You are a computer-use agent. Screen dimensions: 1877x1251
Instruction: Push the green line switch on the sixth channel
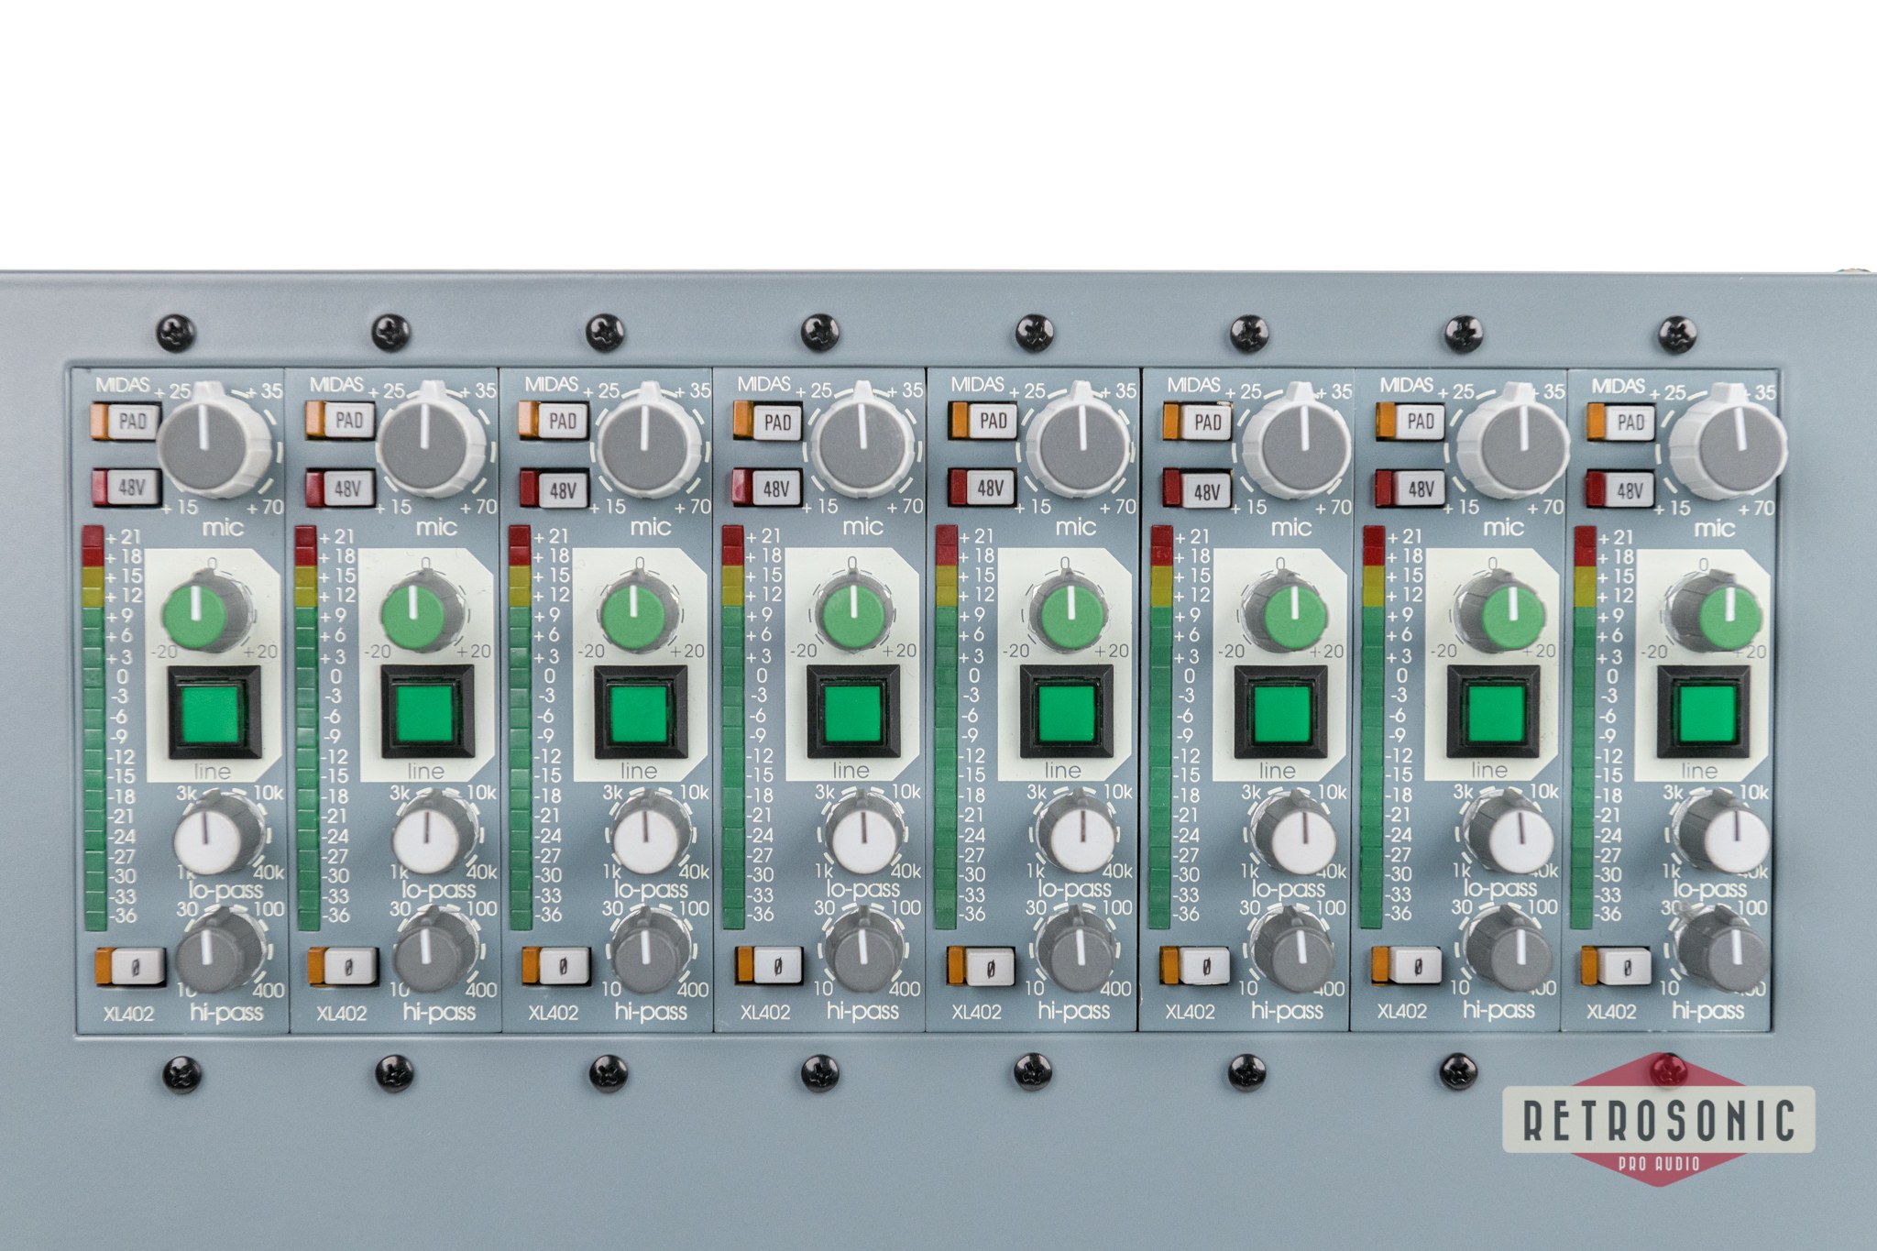pos(1279,712)
